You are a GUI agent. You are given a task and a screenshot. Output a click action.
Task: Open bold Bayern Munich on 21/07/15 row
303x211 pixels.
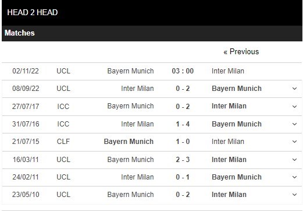pyautogui.click(x=129, y=142)
